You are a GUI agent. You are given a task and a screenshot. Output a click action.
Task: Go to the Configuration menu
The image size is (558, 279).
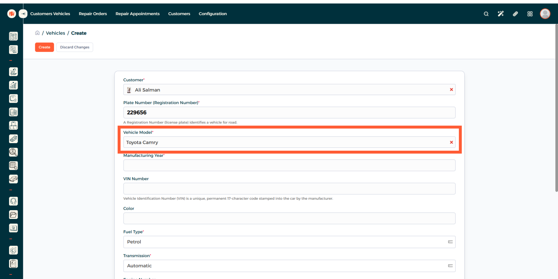[x=212, y=14]
